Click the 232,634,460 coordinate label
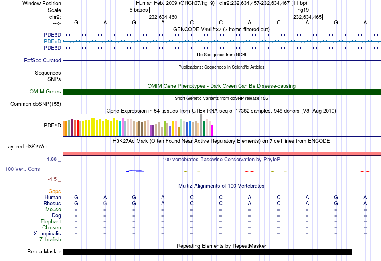 coord(163,17)
